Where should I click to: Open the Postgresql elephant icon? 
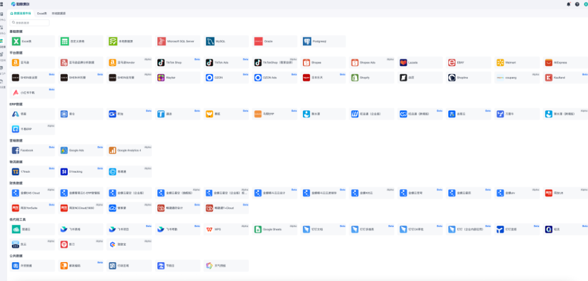(x=307, y=41)
